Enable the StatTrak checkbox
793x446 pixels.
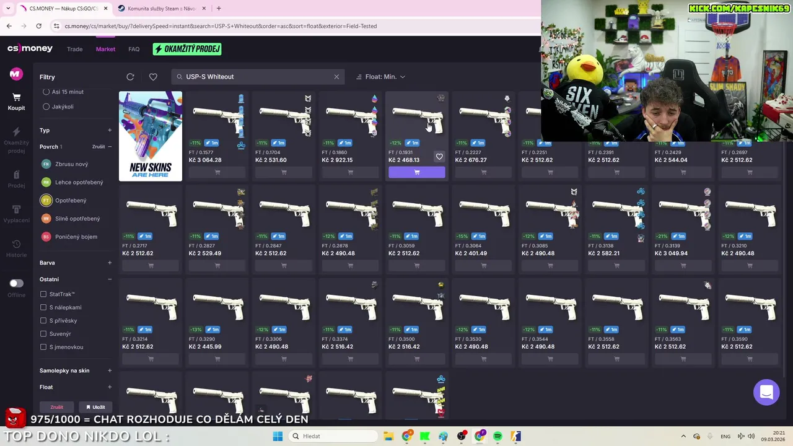pyautogui.click(x=43, y=294)
